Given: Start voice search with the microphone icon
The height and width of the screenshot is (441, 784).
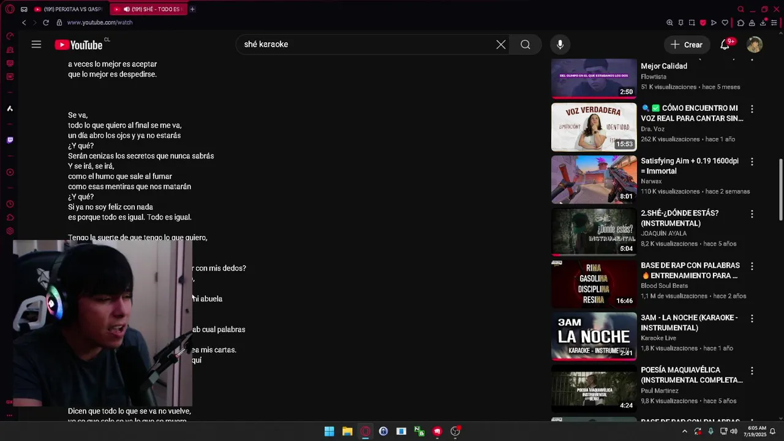Looking at the screenshot, I should click(560, 44).
